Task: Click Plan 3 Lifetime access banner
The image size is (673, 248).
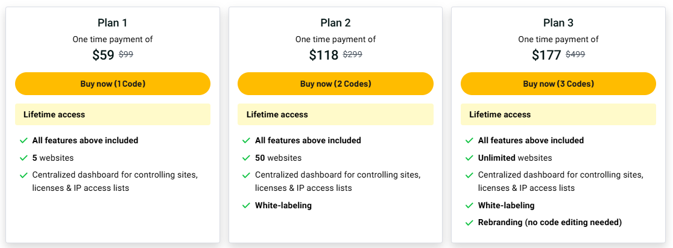Action: pyautogui.click(x=558, y=114)
